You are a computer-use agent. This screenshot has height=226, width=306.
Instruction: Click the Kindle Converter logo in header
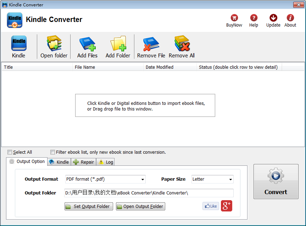(x=15, y=20)
